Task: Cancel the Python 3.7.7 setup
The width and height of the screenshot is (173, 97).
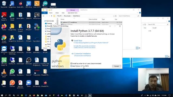Action: [117, 66]
